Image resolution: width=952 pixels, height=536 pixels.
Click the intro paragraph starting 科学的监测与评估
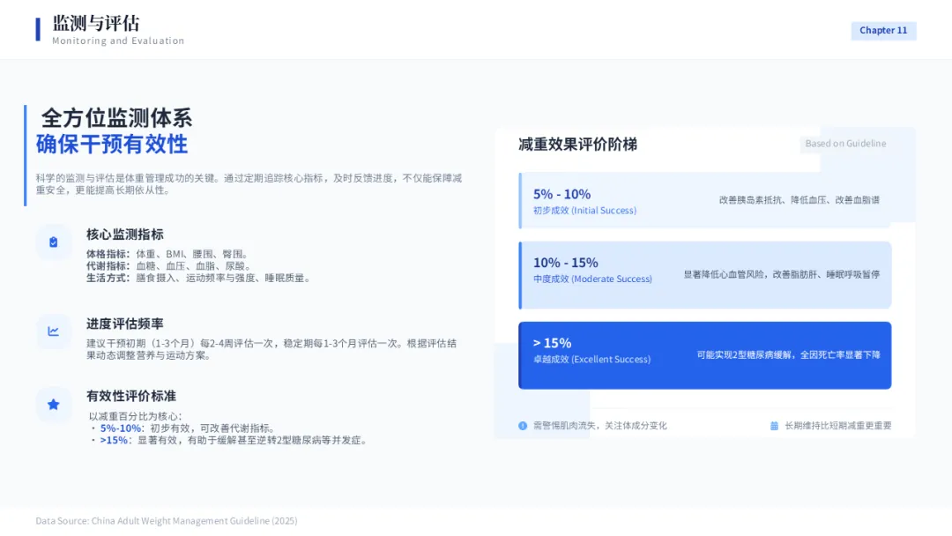249,184
